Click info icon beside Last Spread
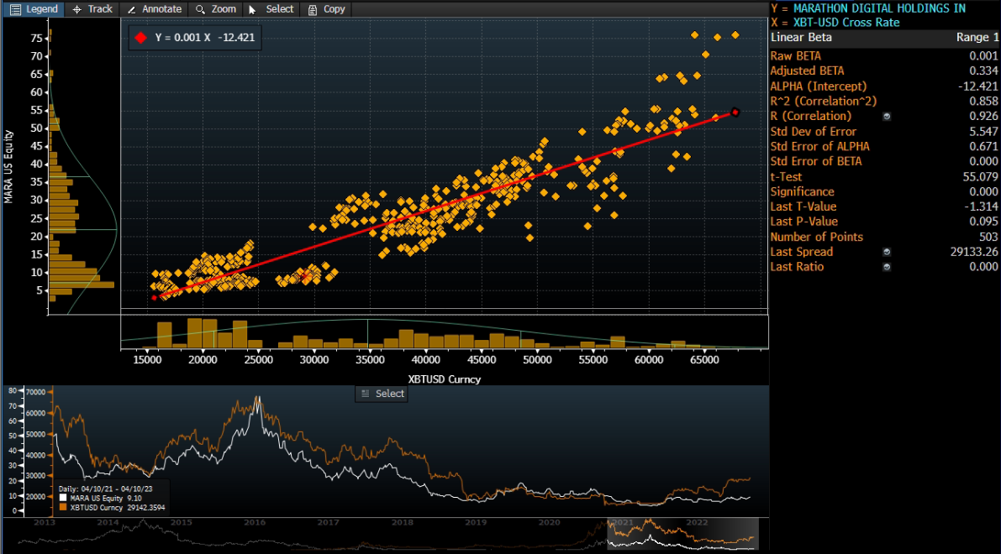The width and height of the screenshot is (1001, 554). (886, 252)
